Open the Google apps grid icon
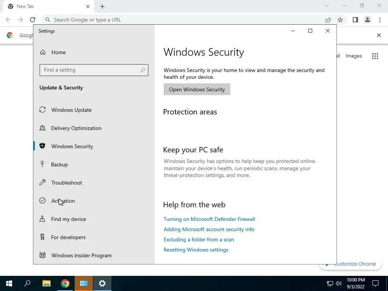Viewport: 388px width, 291px height. [375, 56]
